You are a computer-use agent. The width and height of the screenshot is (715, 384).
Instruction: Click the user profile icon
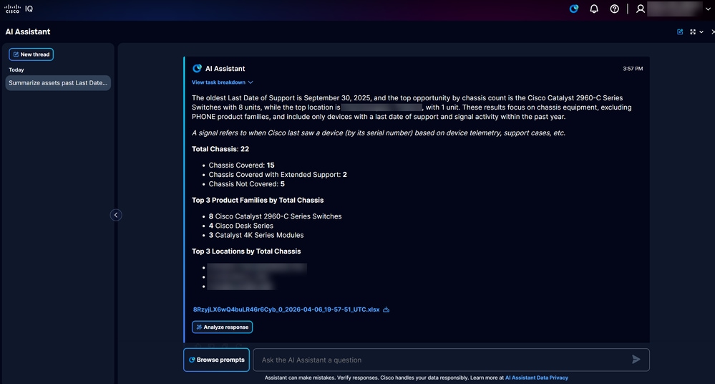click(x=641, y=9)
